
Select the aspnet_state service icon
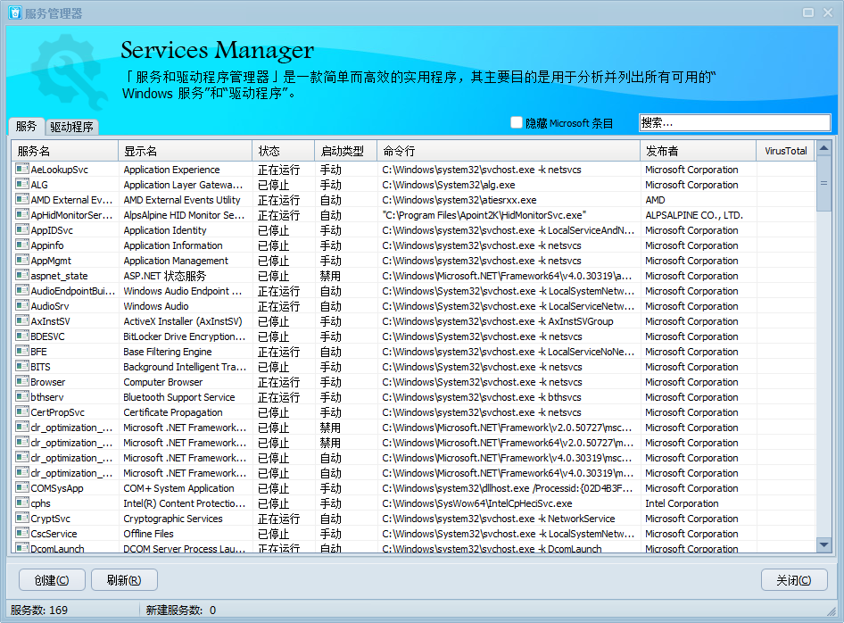pos(22,276)
